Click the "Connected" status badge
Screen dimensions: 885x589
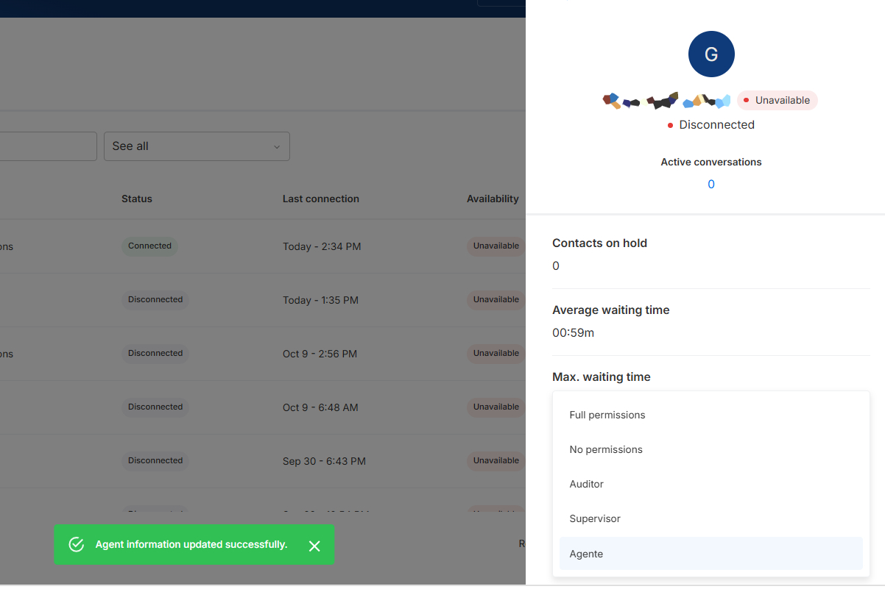[149, 246]
